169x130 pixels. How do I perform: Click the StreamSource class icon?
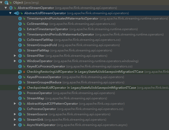tap(20, 114)
